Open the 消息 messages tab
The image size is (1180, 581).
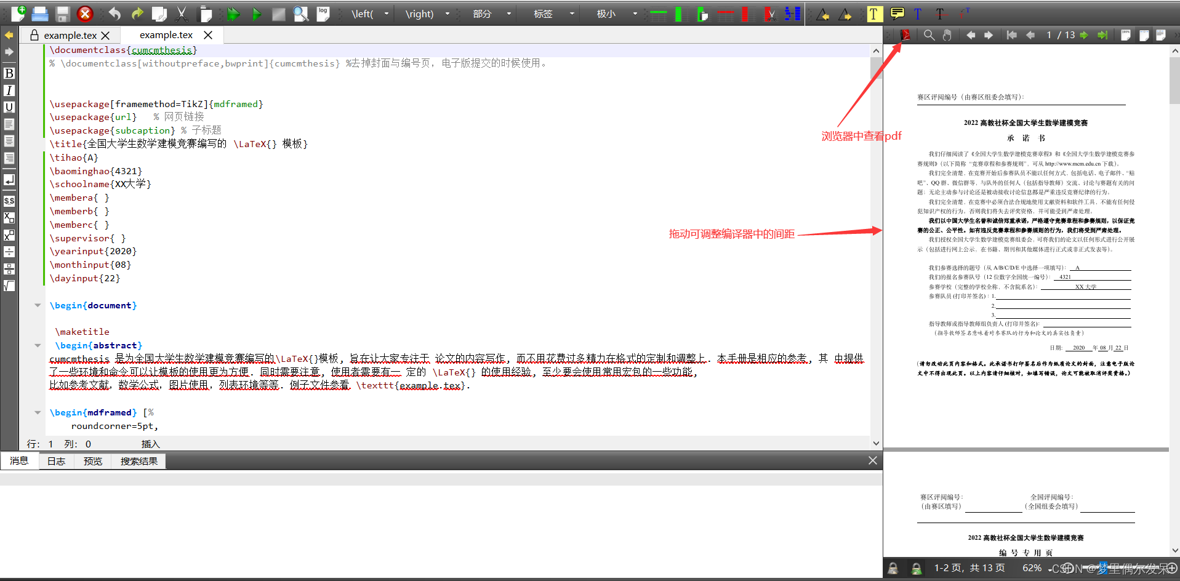[19, 461]
